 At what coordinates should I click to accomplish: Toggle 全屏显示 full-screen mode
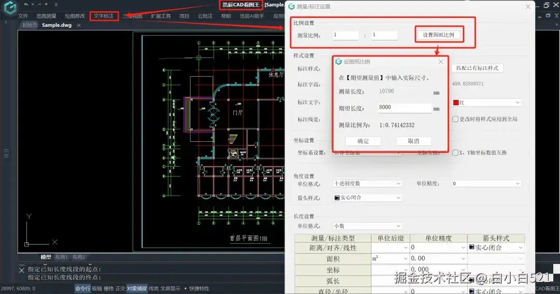coord(171,289)
